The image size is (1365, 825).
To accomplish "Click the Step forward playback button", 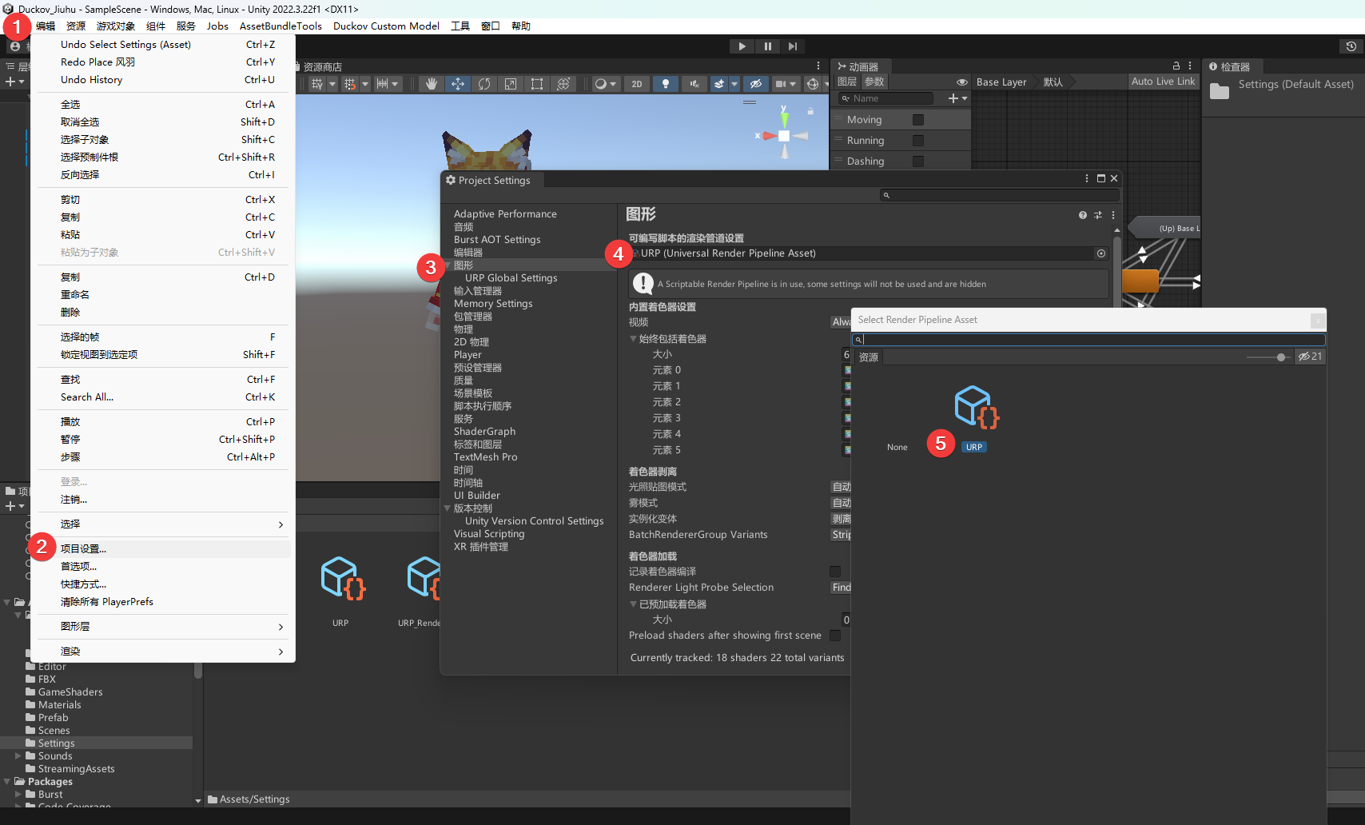I will (x=792, y=46).
